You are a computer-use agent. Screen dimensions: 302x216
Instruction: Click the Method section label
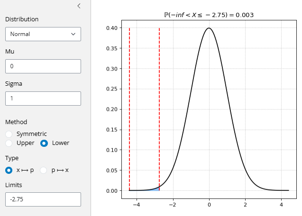tap(16, 122)
